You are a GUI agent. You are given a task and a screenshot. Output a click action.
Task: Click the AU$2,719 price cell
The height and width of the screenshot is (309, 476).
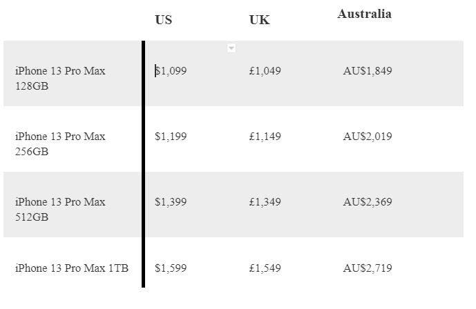coord(368,268)
